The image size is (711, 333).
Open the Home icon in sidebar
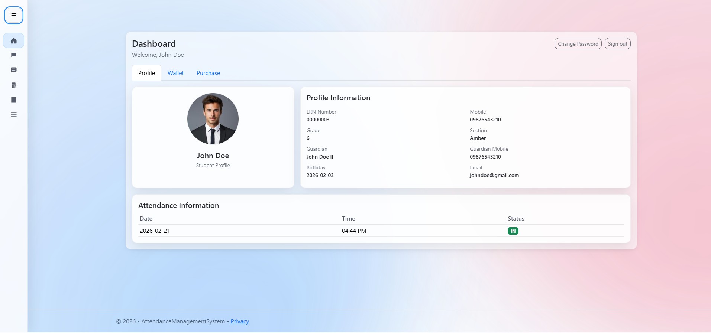click(14, 41)
